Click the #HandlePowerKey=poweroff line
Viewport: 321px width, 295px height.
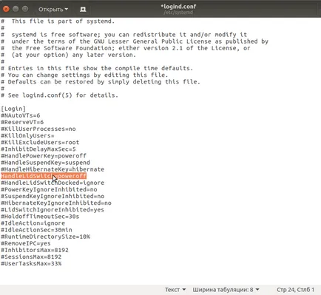pyautogui.click(x=44, y=156)
